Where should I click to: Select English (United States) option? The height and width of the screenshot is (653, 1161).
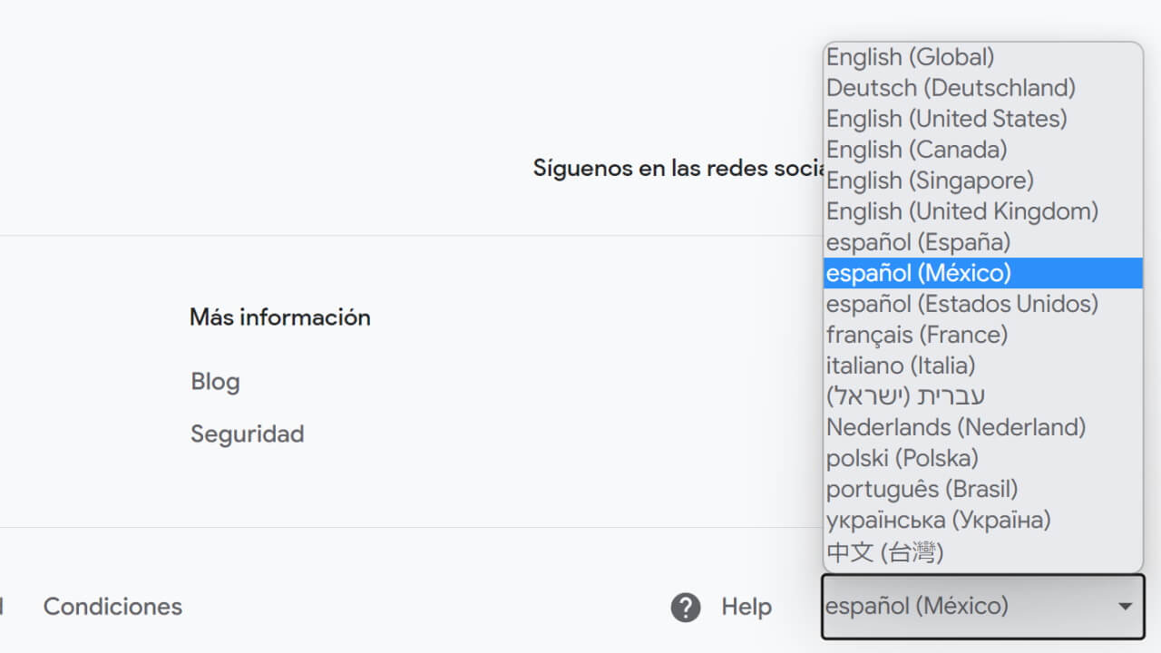(946, 119)
